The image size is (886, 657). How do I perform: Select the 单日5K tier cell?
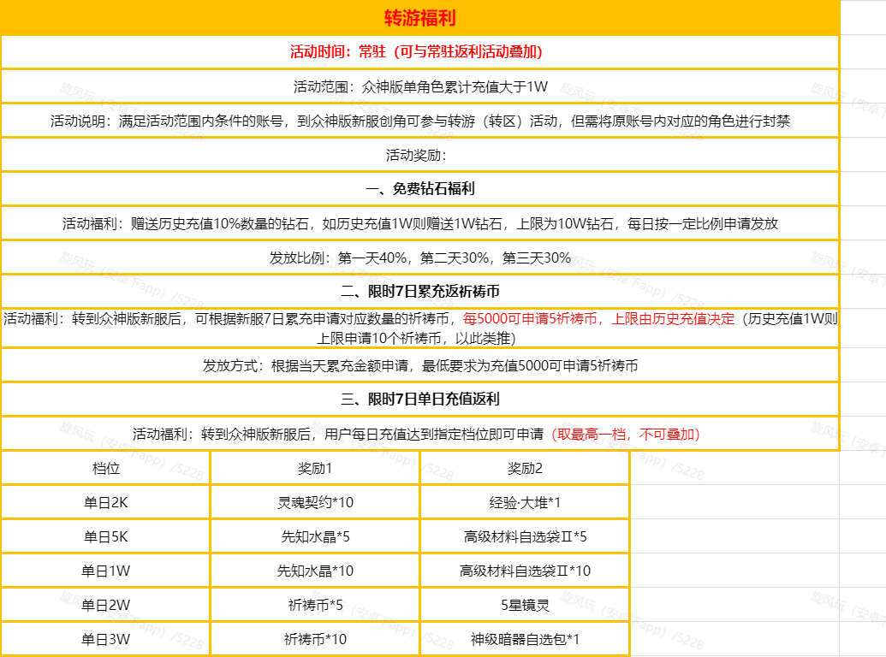coord(105,536)
